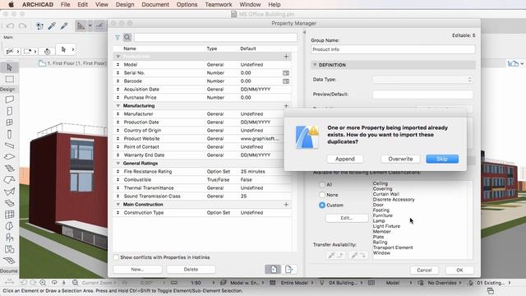The image size is (526, 296).
Task: Select the Object chair tool in toolbox
Action: tap(9, 238)
